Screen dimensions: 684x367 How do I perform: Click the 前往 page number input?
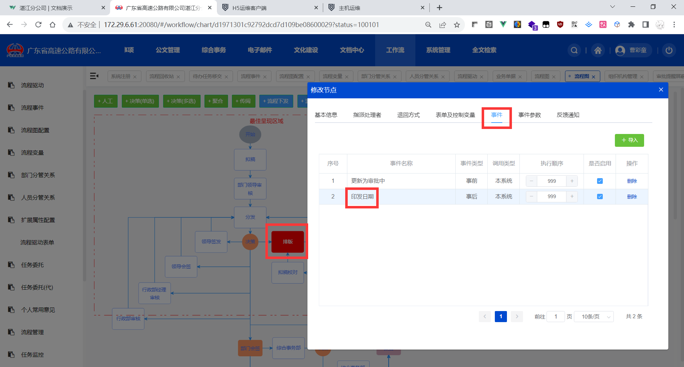click(x=556, y=316)
